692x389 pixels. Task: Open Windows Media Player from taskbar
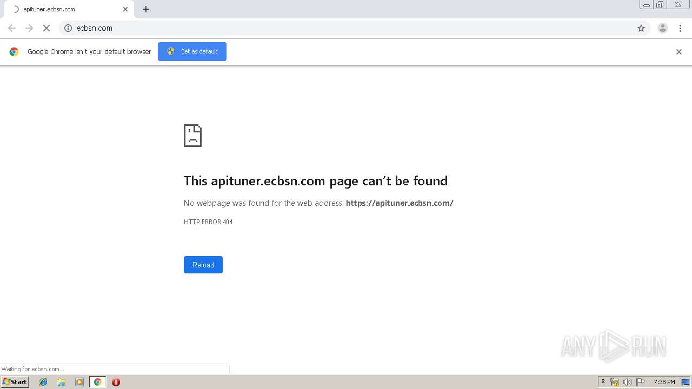click(79, 382)
